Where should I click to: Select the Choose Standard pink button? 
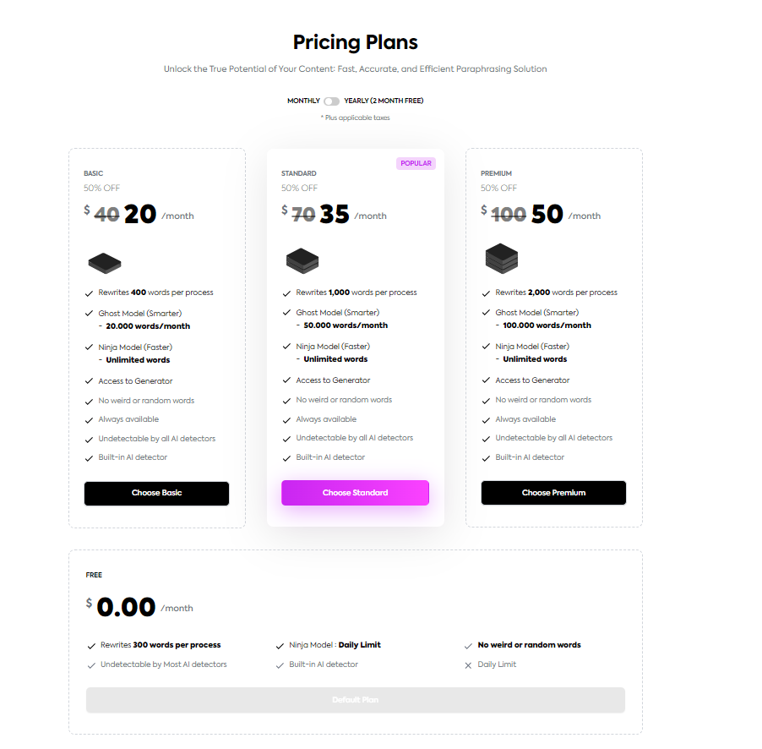356,493
